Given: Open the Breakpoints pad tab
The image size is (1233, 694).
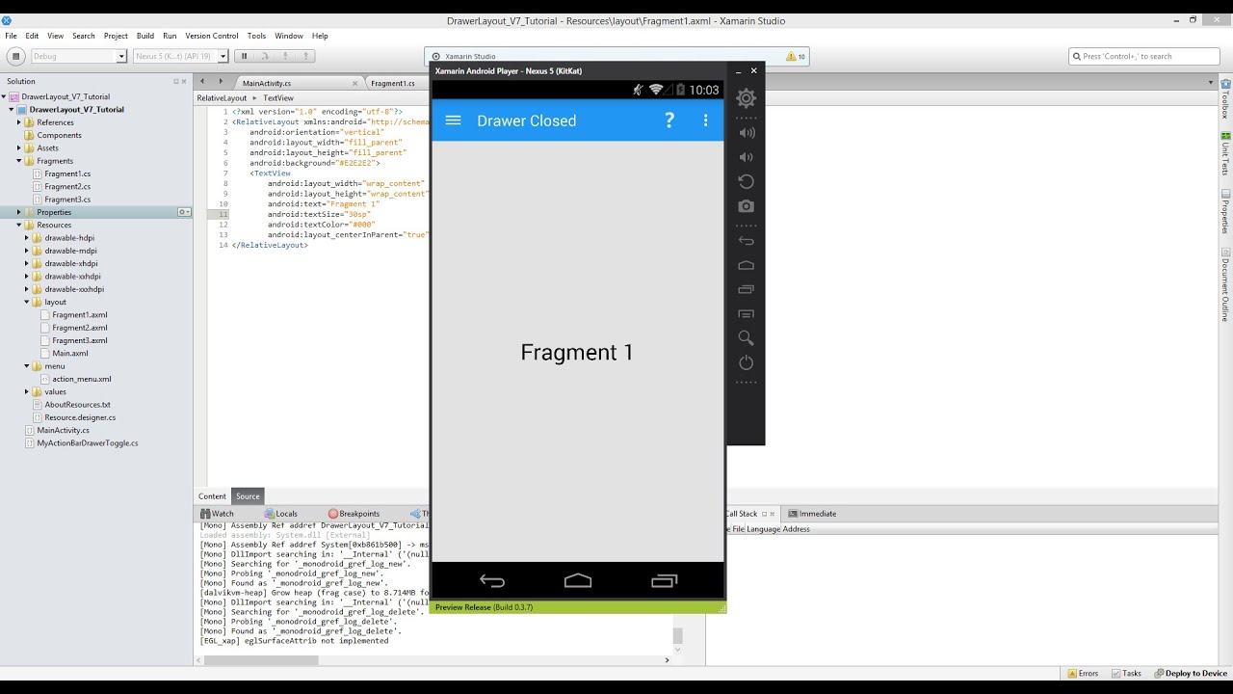Looking at the screenshot, I should pyautogui.click(x=354, y=514).
